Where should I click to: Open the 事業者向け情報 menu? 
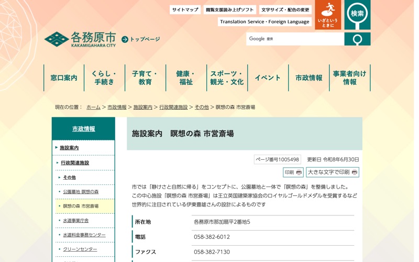tap(349, 78)
